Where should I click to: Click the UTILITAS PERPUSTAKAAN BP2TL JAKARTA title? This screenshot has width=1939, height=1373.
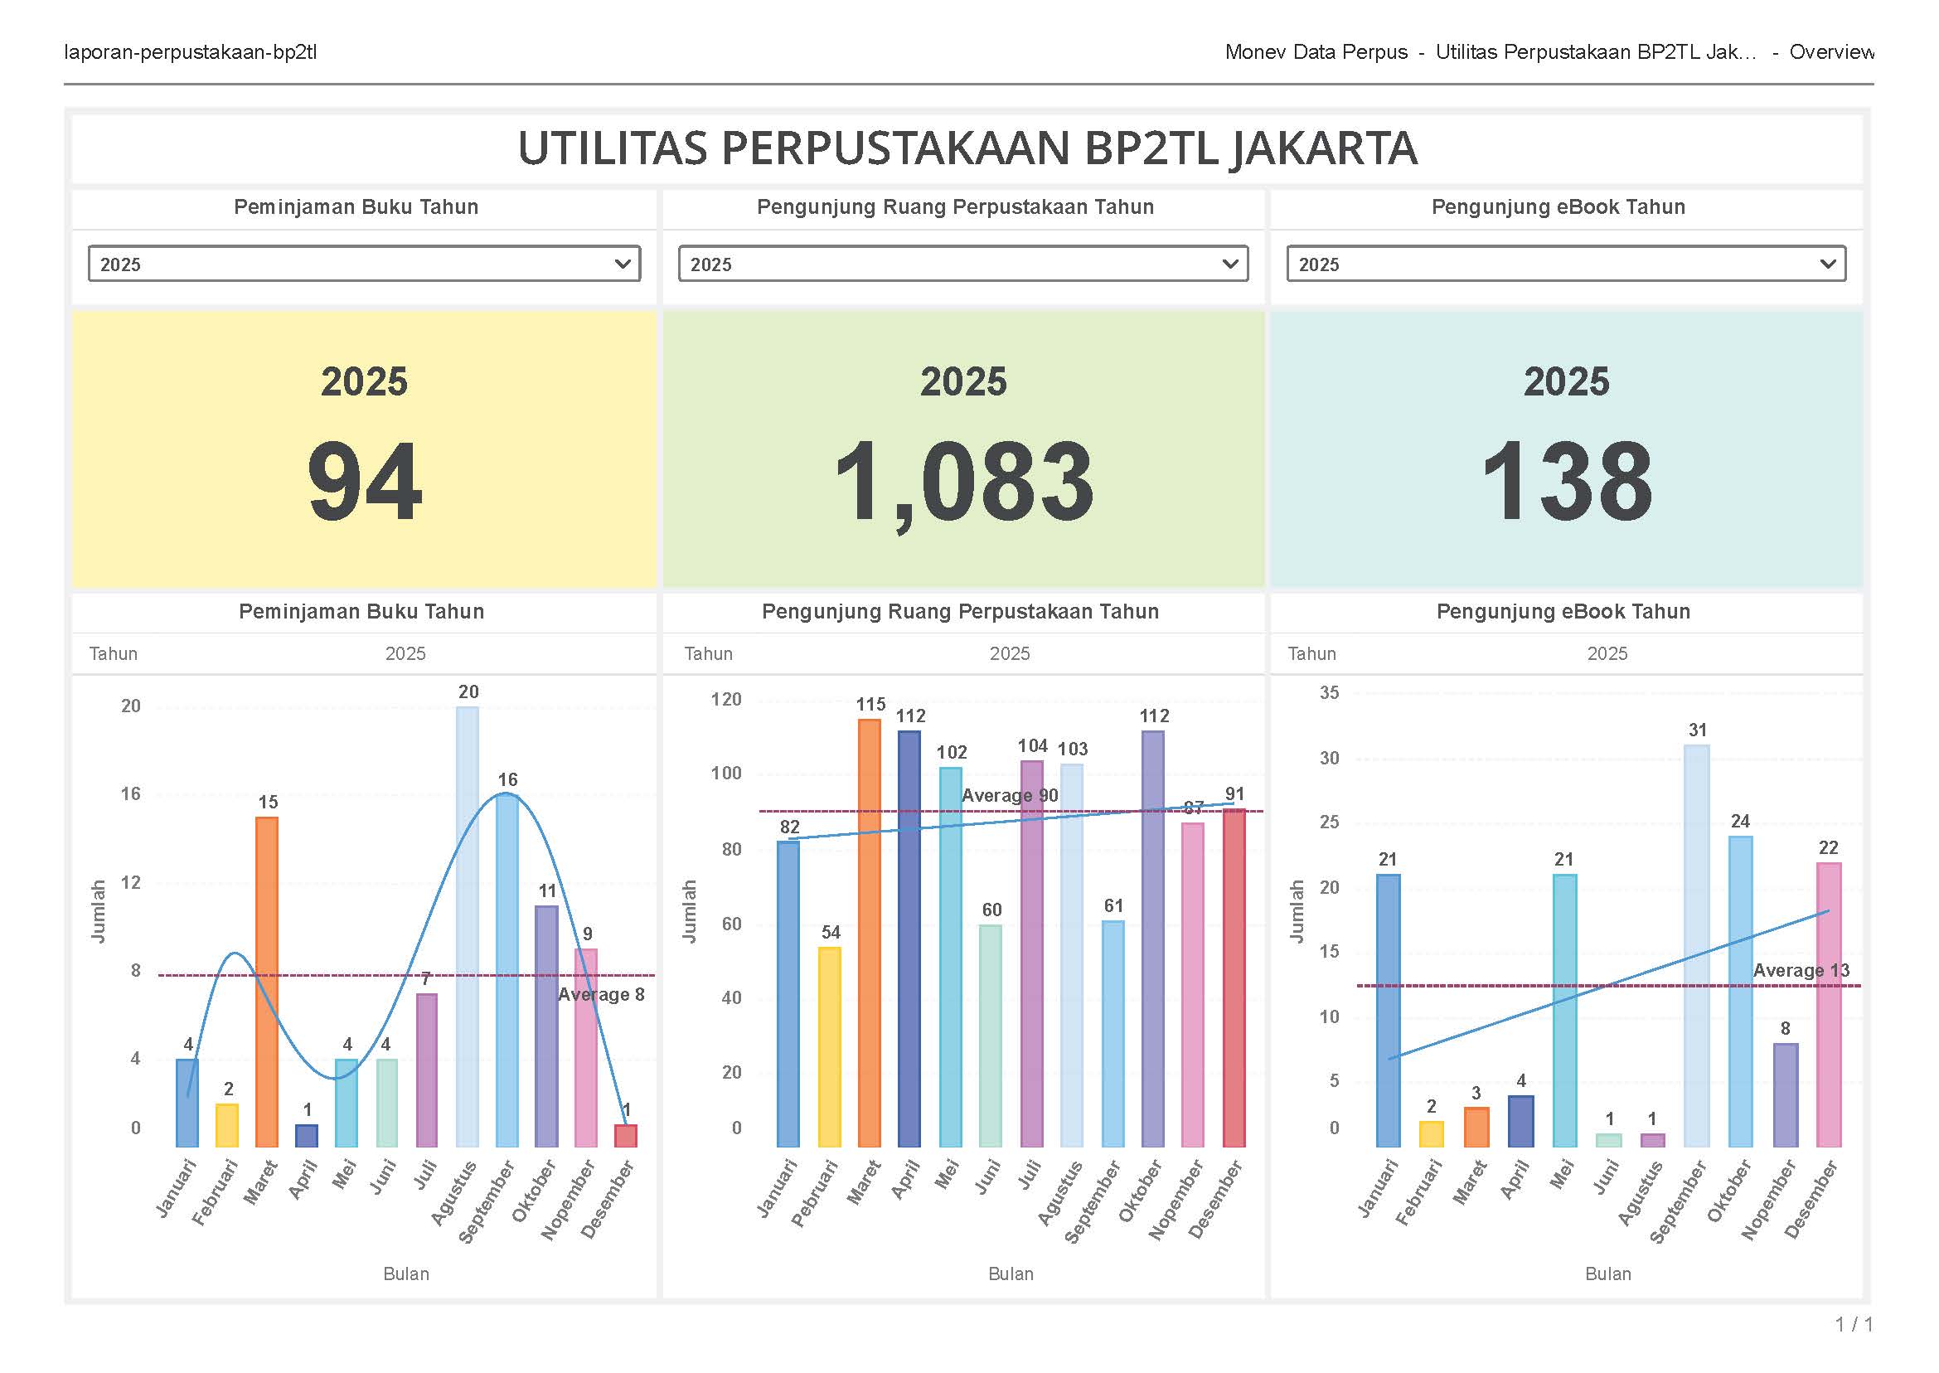pos(967,148)
